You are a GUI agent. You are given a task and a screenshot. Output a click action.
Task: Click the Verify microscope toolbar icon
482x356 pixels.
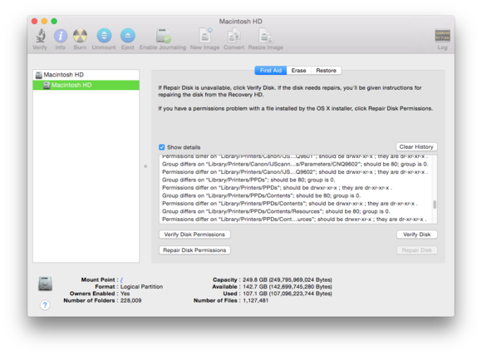coord(40,36)
